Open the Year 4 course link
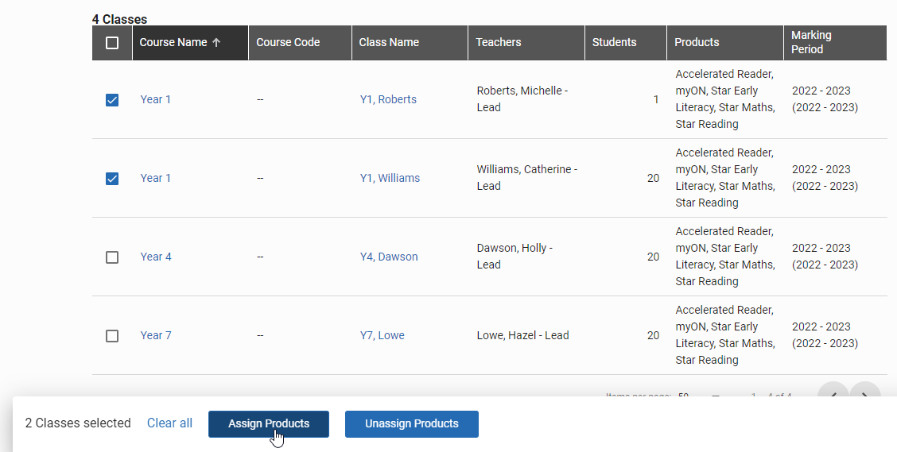Viewport: 897px width, 452px height. pyautogui.click(x=156, y=257)
